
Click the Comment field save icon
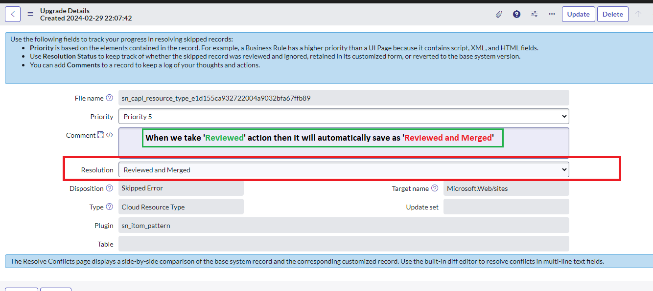click(100, 135)
